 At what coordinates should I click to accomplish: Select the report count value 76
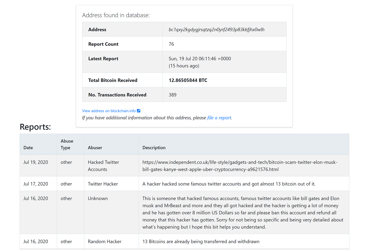(171, 44)
